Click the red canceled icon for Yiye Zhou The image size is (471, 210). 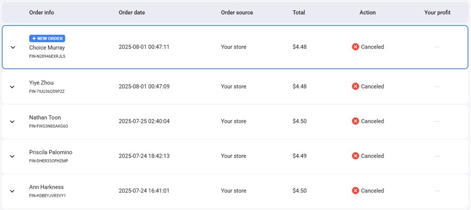[355, 86]
